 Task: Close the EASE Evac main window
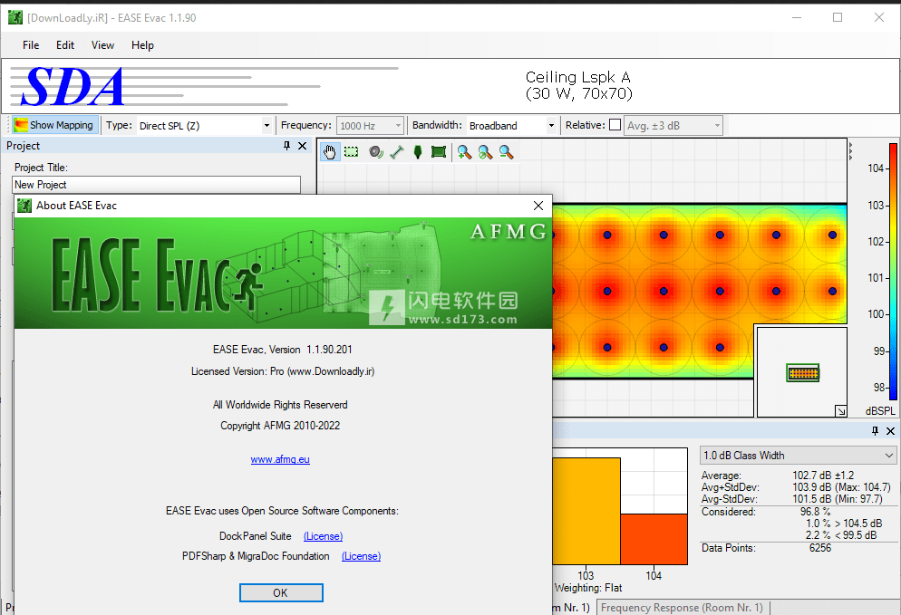pyautogui.click(x=879, y=18)
